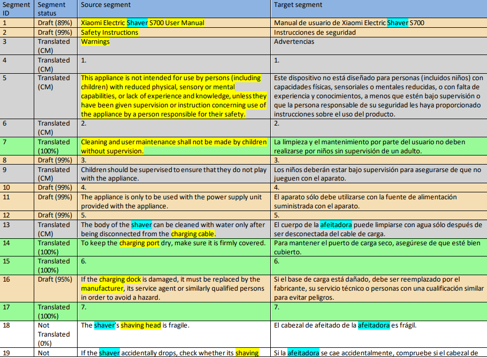Click source cell '5.' in row 12

point(174,216)
